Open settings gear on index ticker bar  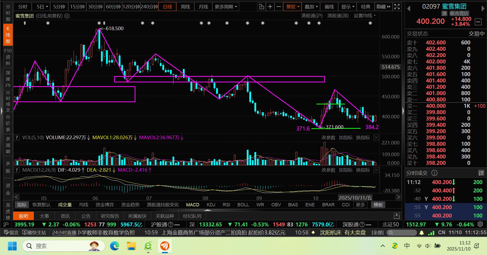click(480, 224)
